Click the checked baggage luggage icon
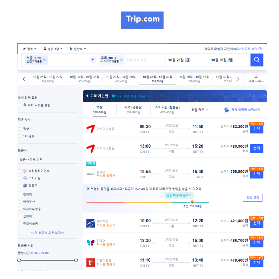Screen dimensions: 279x279 pos(25,105)
